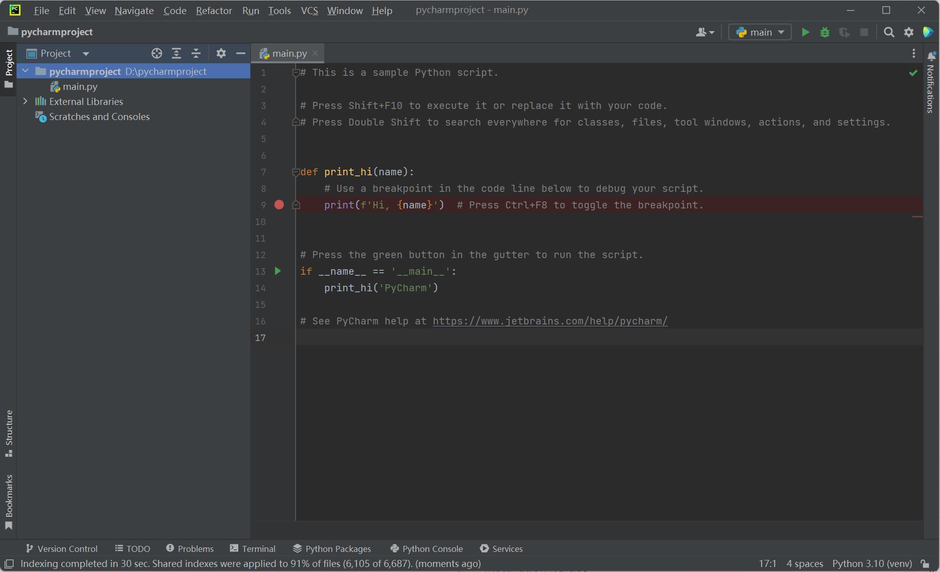
Task: Toggle tool window bars icon bottom-left
Action: click(9, 563)
